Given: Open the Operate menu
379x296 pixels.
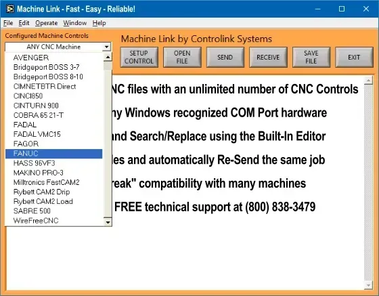Looking at the screenshot, I should [47, 23].
